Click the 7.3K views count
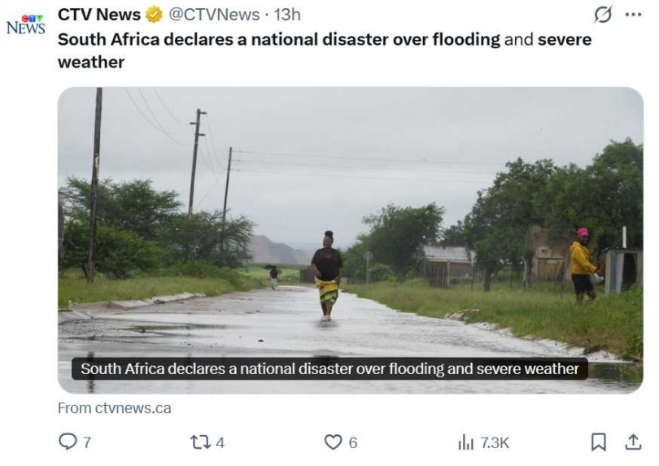Viewport: 659px width, 466px height. coord(495,442)
